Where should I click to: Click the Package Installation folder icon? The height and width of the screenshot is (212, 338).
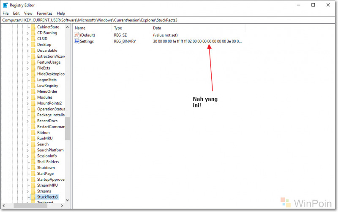(33, 115)
